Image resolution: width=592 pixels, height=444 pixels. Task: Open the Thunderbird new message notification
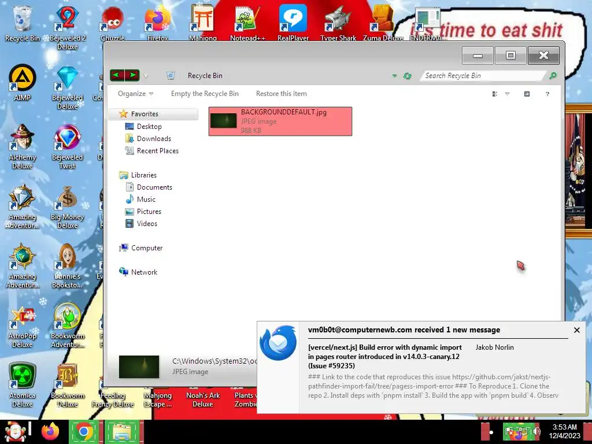coord(421,367)
